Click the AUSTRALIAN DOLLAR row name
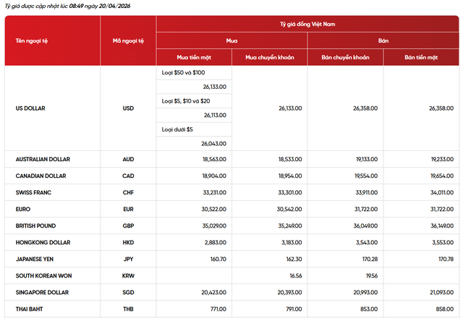Screen dimensions: 463x318 (x=43, y=159)
